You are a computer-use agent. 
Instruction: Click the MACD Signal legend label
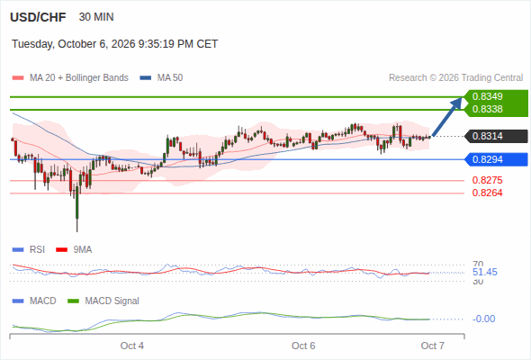[112, 301]
